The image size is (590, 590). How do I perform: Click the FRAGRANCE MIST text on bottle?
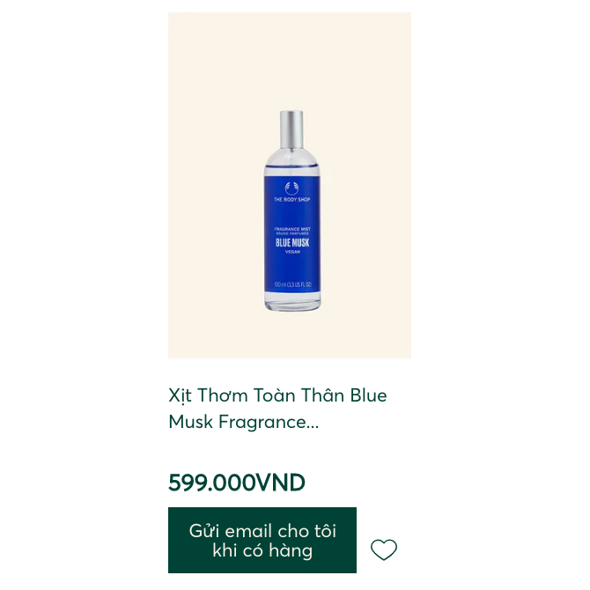(x=292, y=229)
